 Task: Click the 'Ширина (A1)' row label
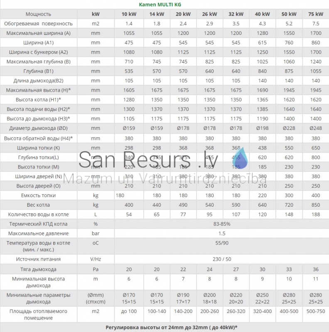[x=38, y=43]
